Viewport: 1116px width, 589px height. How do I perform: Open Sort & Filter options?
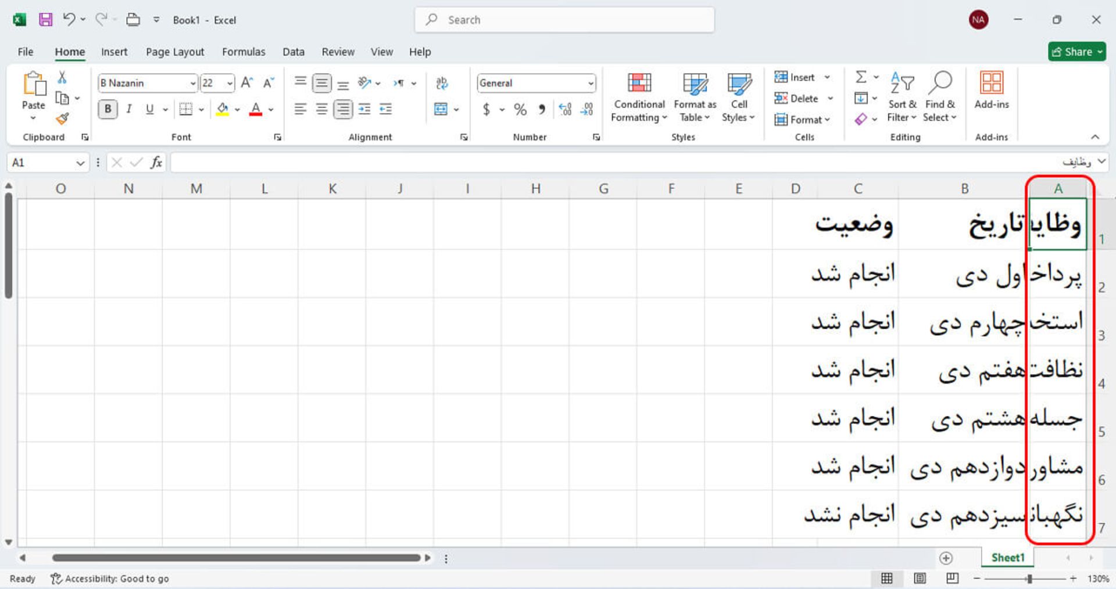point(902,99)
